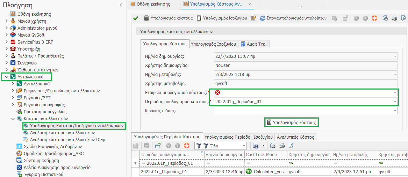The height and width of the screenshot is (177, 408).
Task: Close the Υπολογισμός Κόστους Αν... tab
Action: coord(250,5)
